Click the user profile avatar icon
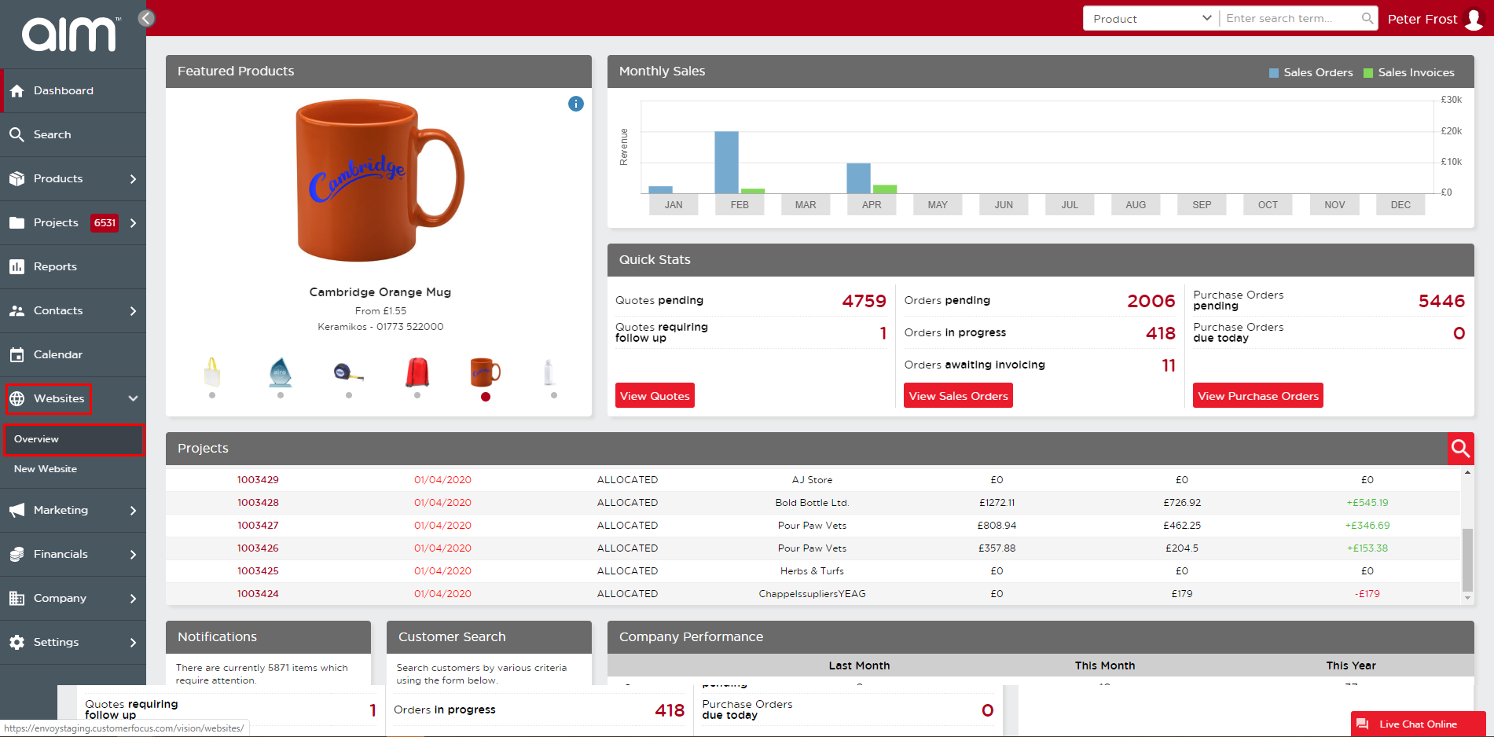The image size is (1494, 737). coord(1474,19)
